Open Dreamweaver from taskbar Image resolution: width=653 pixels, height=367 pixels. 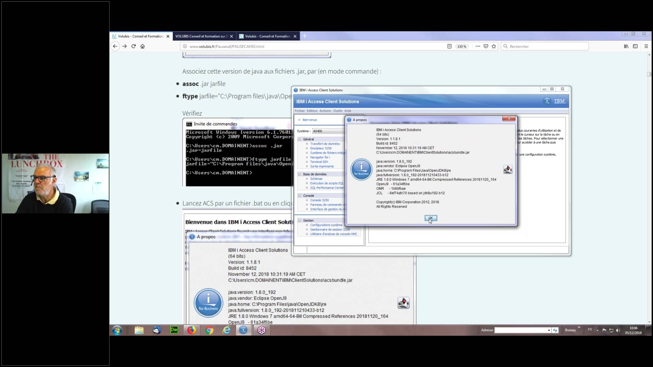[174, 330]
